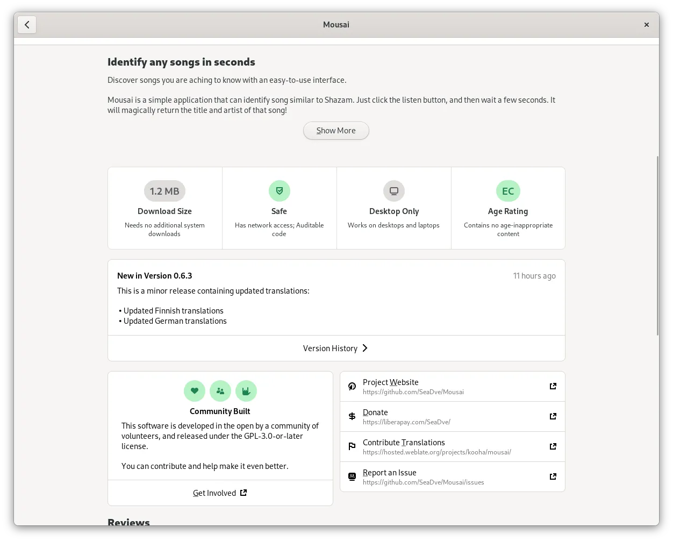Viewport: 673px width, 541px height.
Task: Click the dollar icon next to Donate
Action: pos(352,416)
